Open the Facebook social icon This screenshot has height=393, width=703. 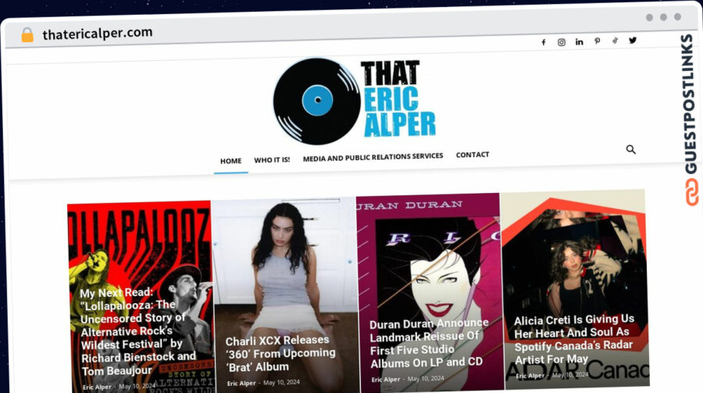pyautogui.click(x=544, y=43)
